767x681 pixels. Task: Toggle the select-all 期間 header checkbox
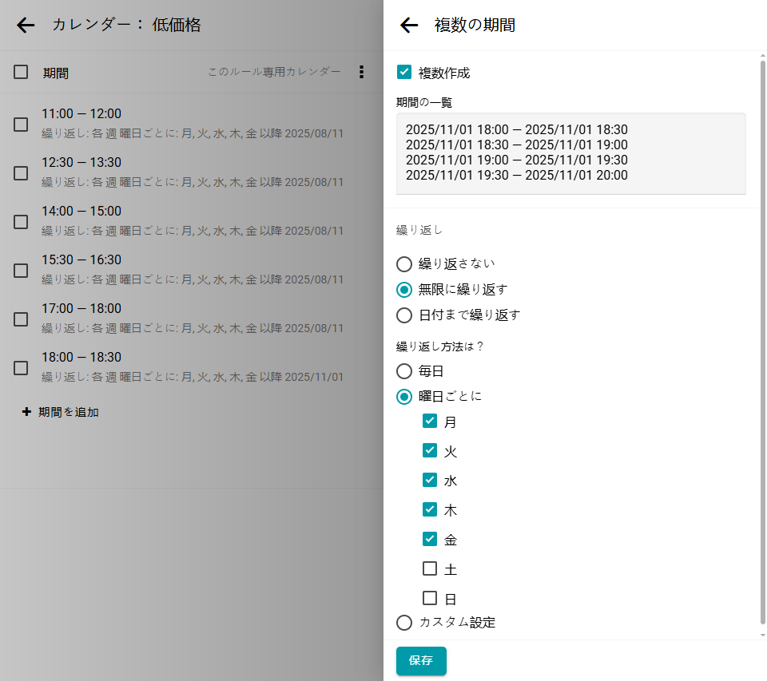[x=21, y=73]
